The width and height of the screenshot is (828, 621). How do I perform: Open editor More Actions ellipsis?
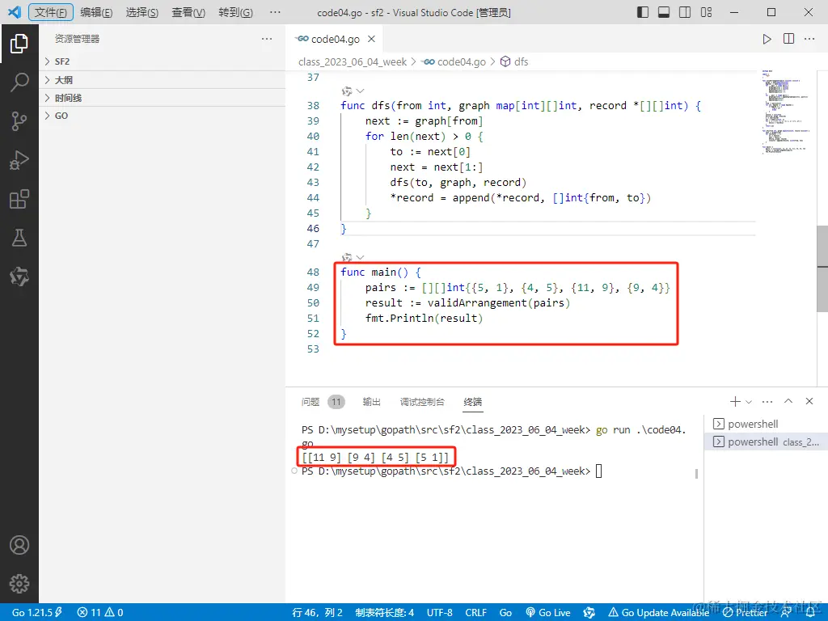(x=809, y=39)
